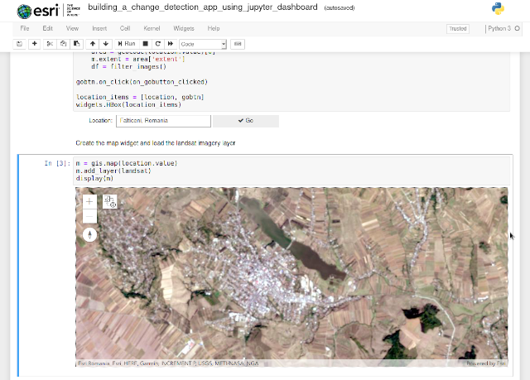Rename the notebook title
Viewport: 530px width, 380px height.
203,7
